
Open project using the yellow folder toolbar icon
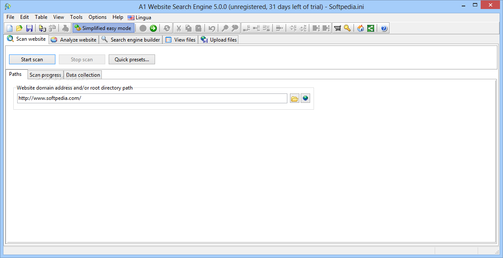(19, 28)
